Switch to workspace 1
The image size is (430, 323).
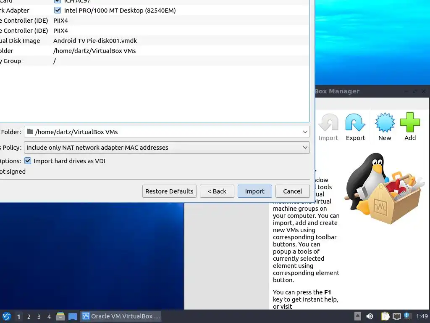(18, 317)
